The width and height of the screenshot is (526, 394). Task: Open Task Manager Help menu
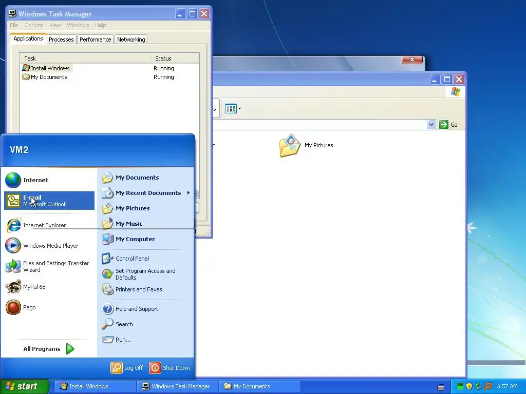pos(100,25)
